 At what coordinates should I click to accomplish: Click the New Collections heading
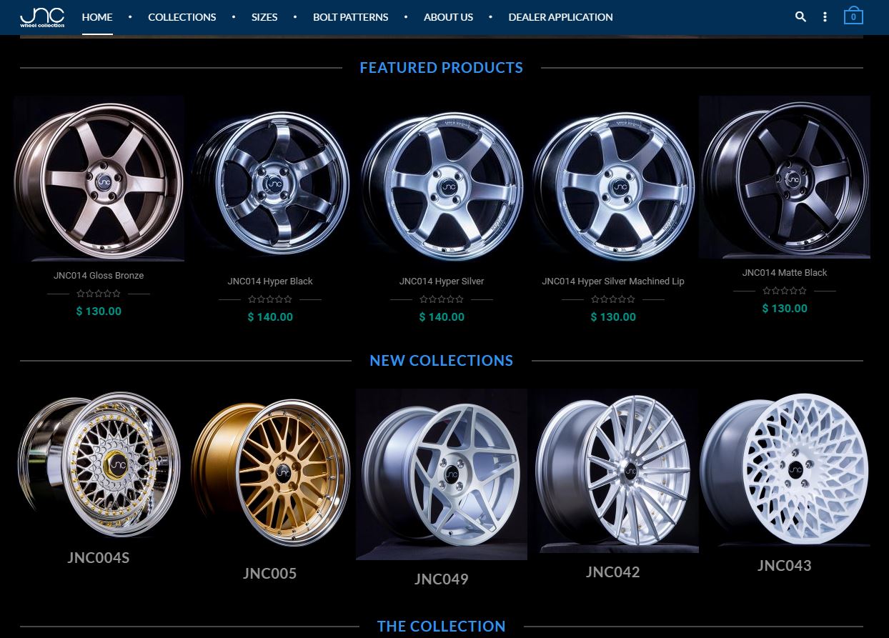pos(442,361)
